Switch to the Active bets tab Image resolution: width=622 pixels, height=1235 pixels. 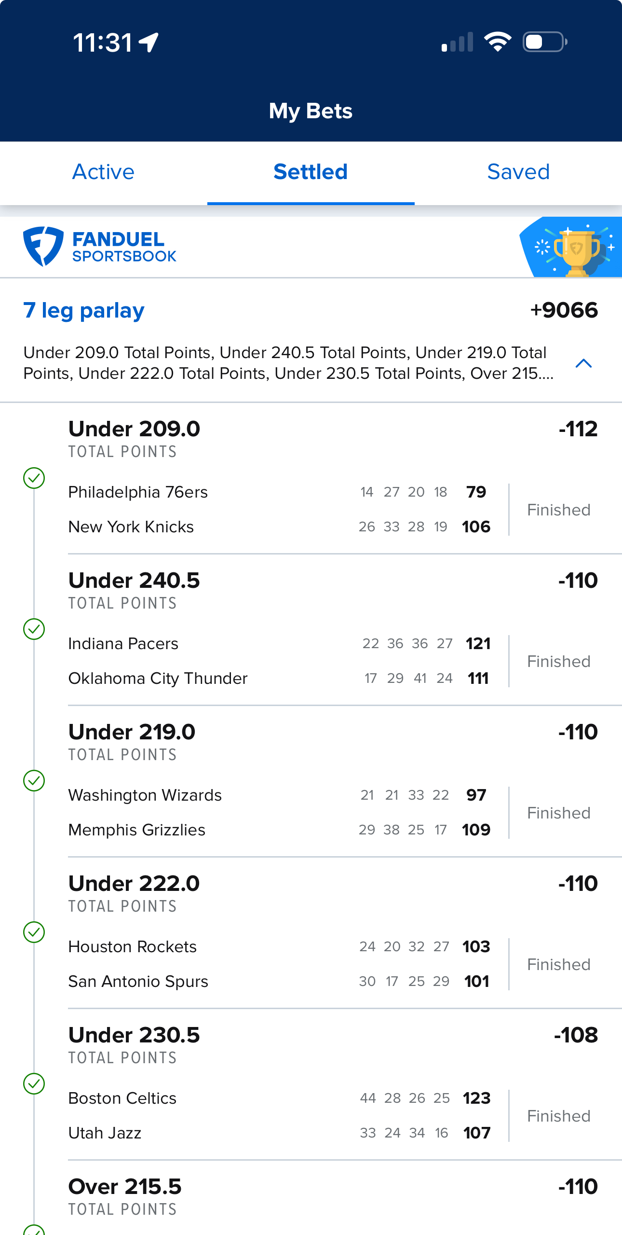103,172
